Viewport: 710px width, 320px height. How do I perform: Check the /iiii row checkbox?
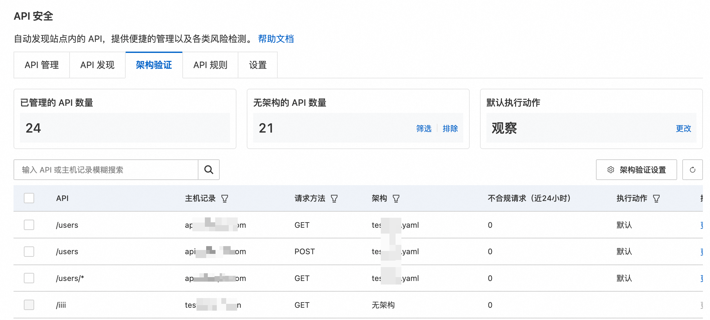[x=29, y=305]
